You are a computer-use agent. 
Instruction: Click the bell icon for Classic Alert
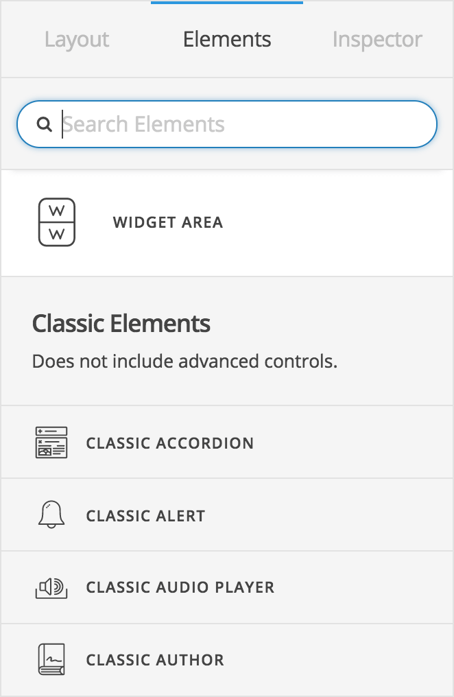tap(51, 515)
